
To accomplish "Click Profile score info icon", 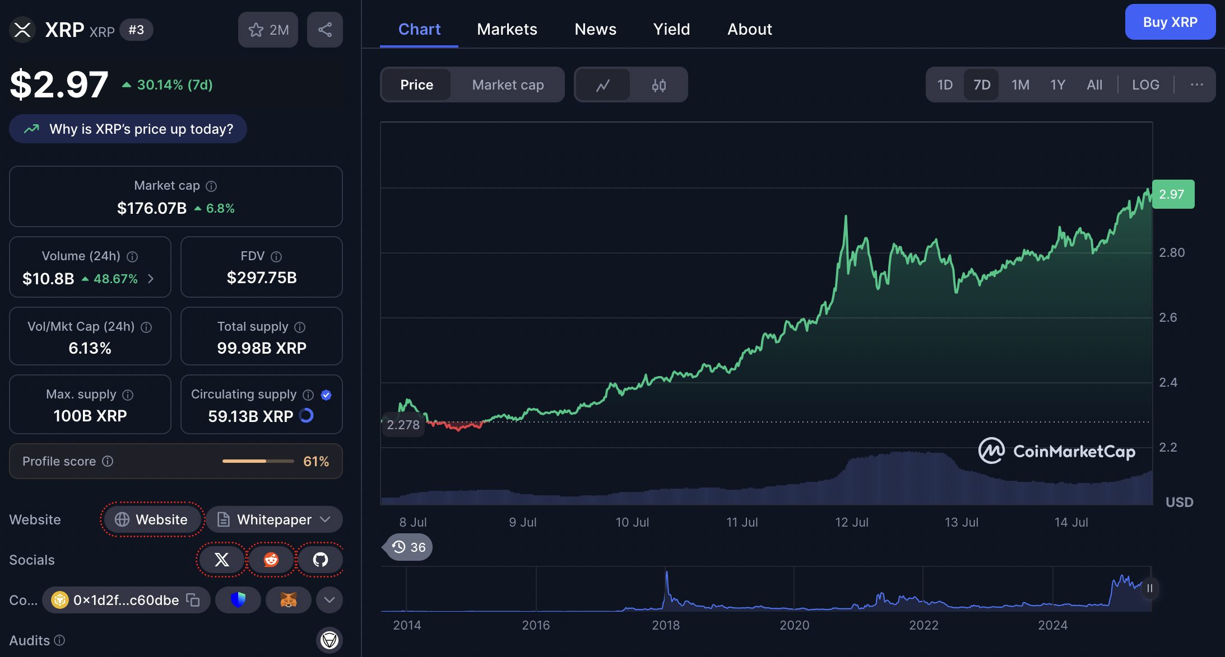I will click(108, 461).
